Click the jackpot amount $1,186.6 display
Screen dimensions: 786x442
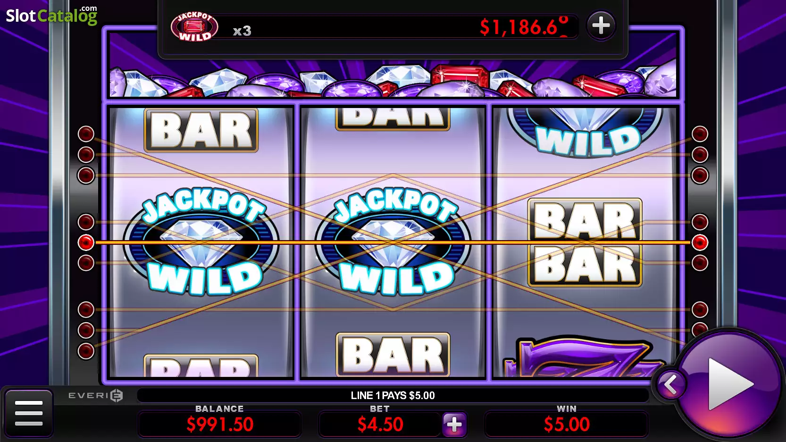coord(524,27)
